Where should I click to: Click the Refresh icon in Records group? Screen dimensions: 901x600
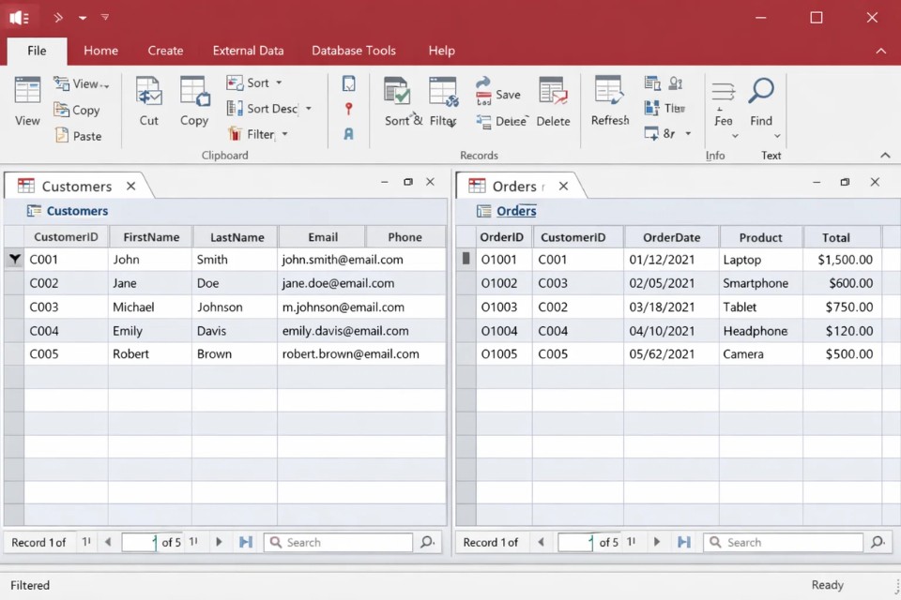[609, 91]
